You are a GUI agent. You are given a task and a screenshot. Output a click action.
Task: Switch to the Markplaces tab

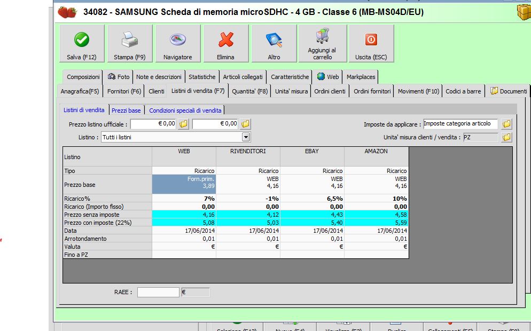(x=361, y=77)
